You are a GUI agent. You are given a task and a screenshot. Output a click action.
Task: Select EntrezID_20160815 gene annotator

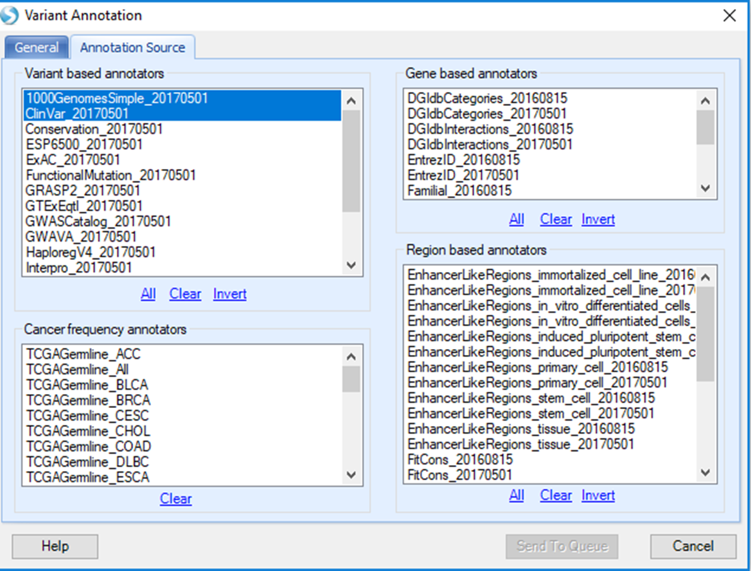click(x=551, y=160)
